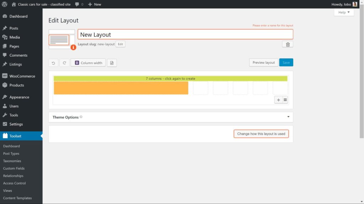Click the undo arrow button
364x204 pixels.
coord(53,63)
